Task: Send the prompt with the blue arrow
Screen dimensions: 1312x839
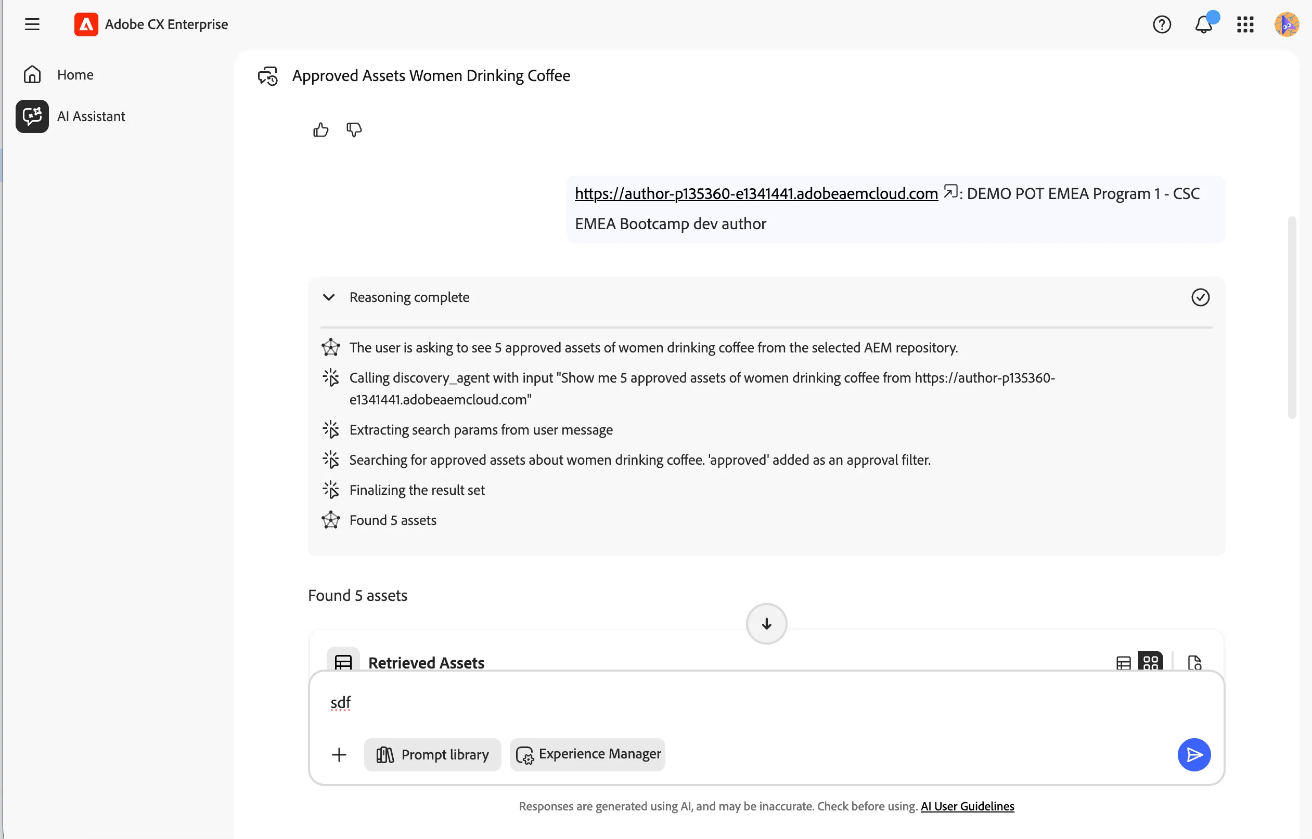Action: pyautogui.click(x=1194, y=755)
